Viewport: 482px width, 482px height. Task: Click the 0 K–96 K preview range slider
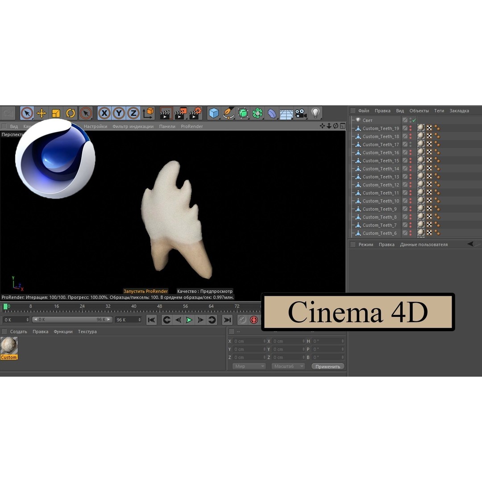pos(72,320)
